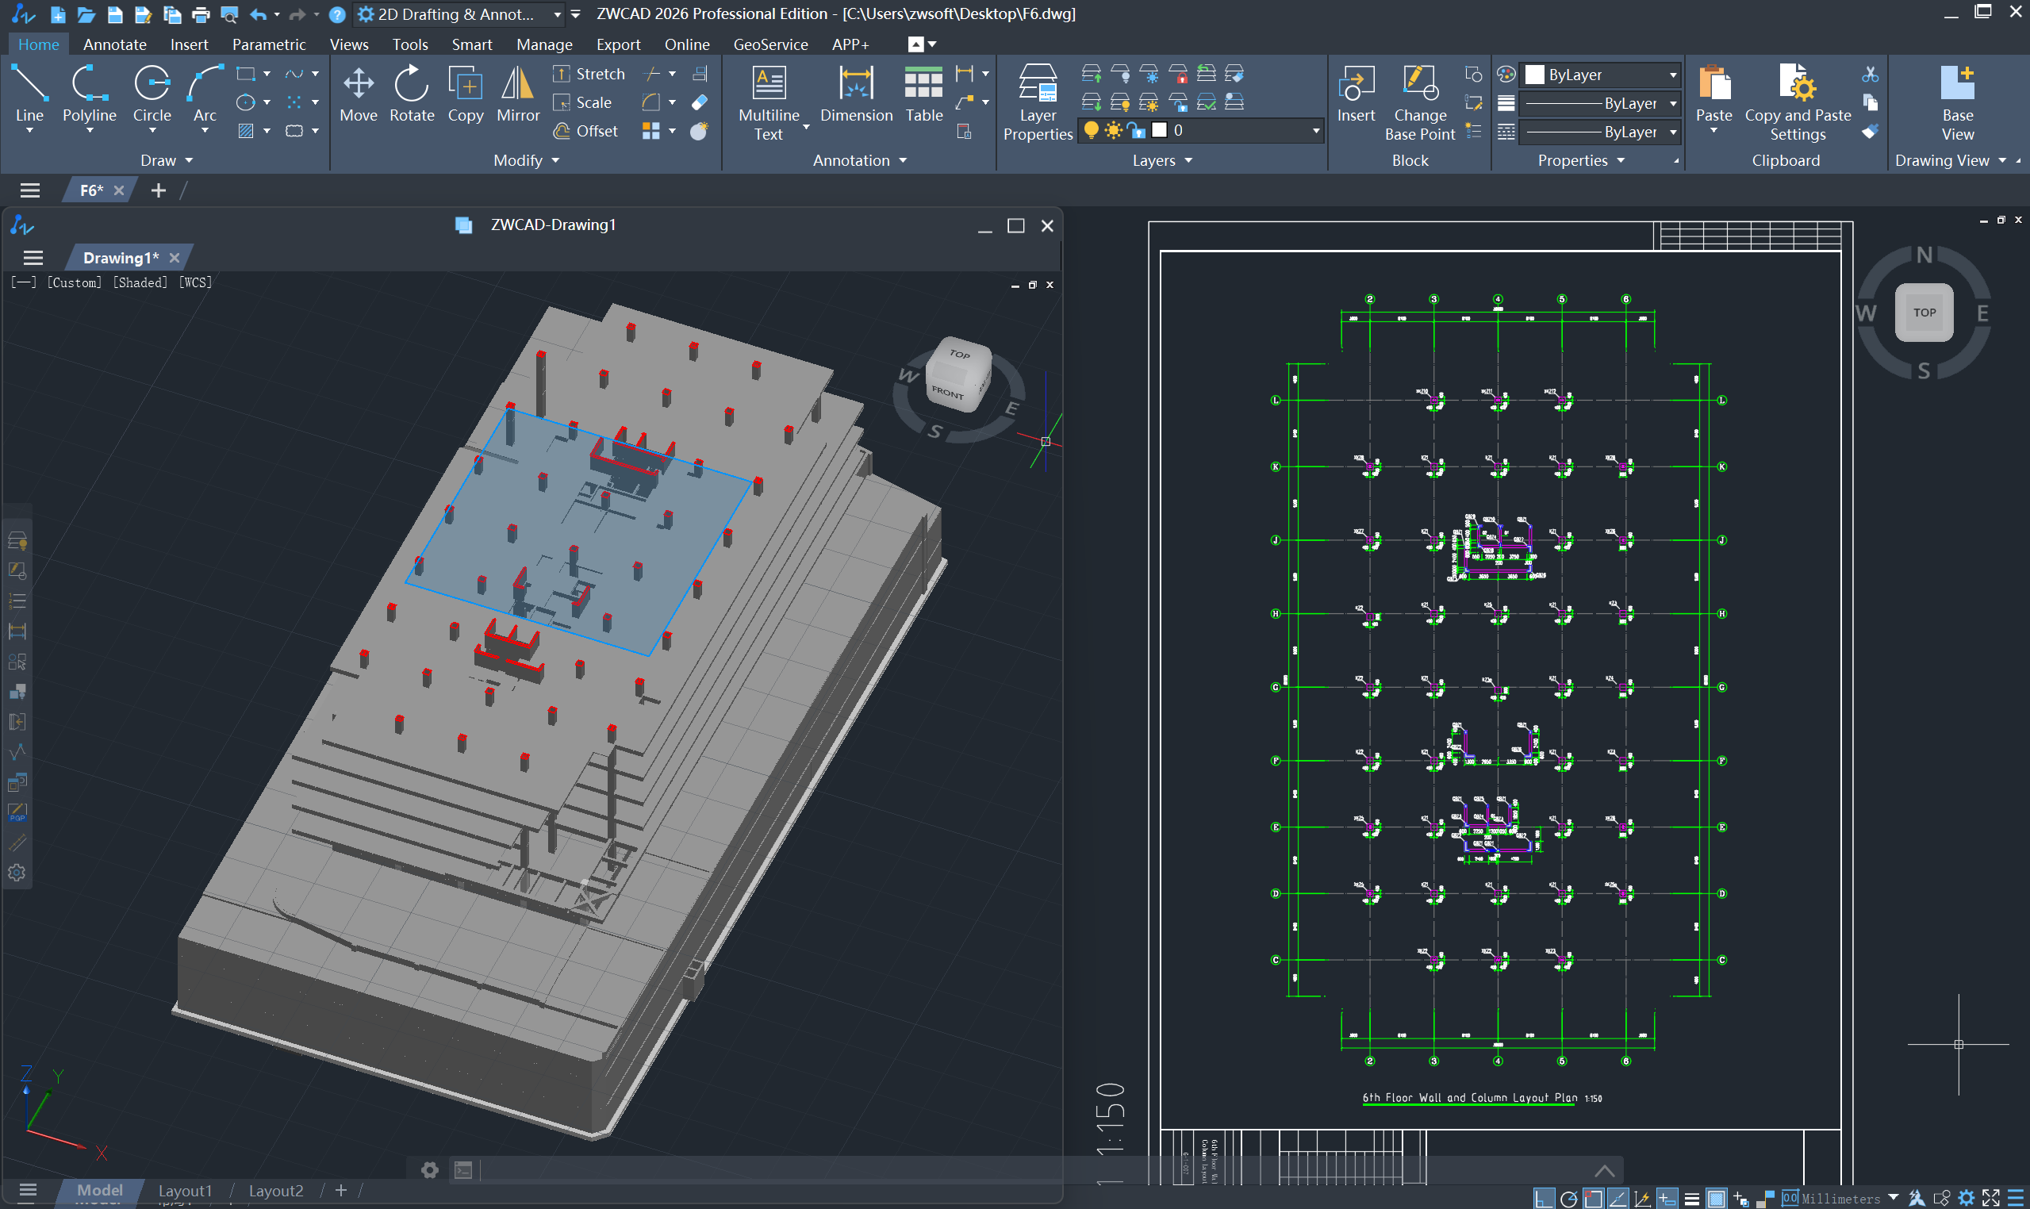Open Copy and Paste Settings
The height and width of the screenshot is (1209, 2030).
[1798, 103]
